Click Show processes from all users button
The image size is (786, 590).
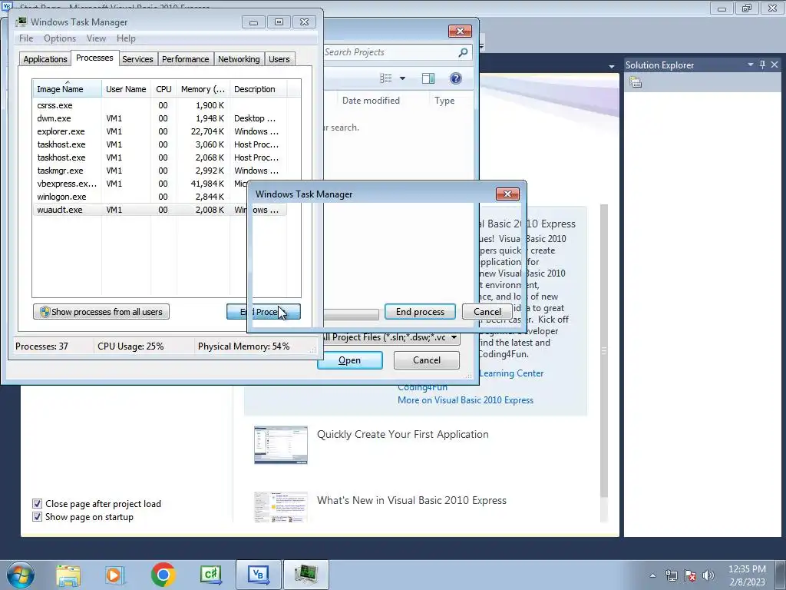(x=101, y=312)
